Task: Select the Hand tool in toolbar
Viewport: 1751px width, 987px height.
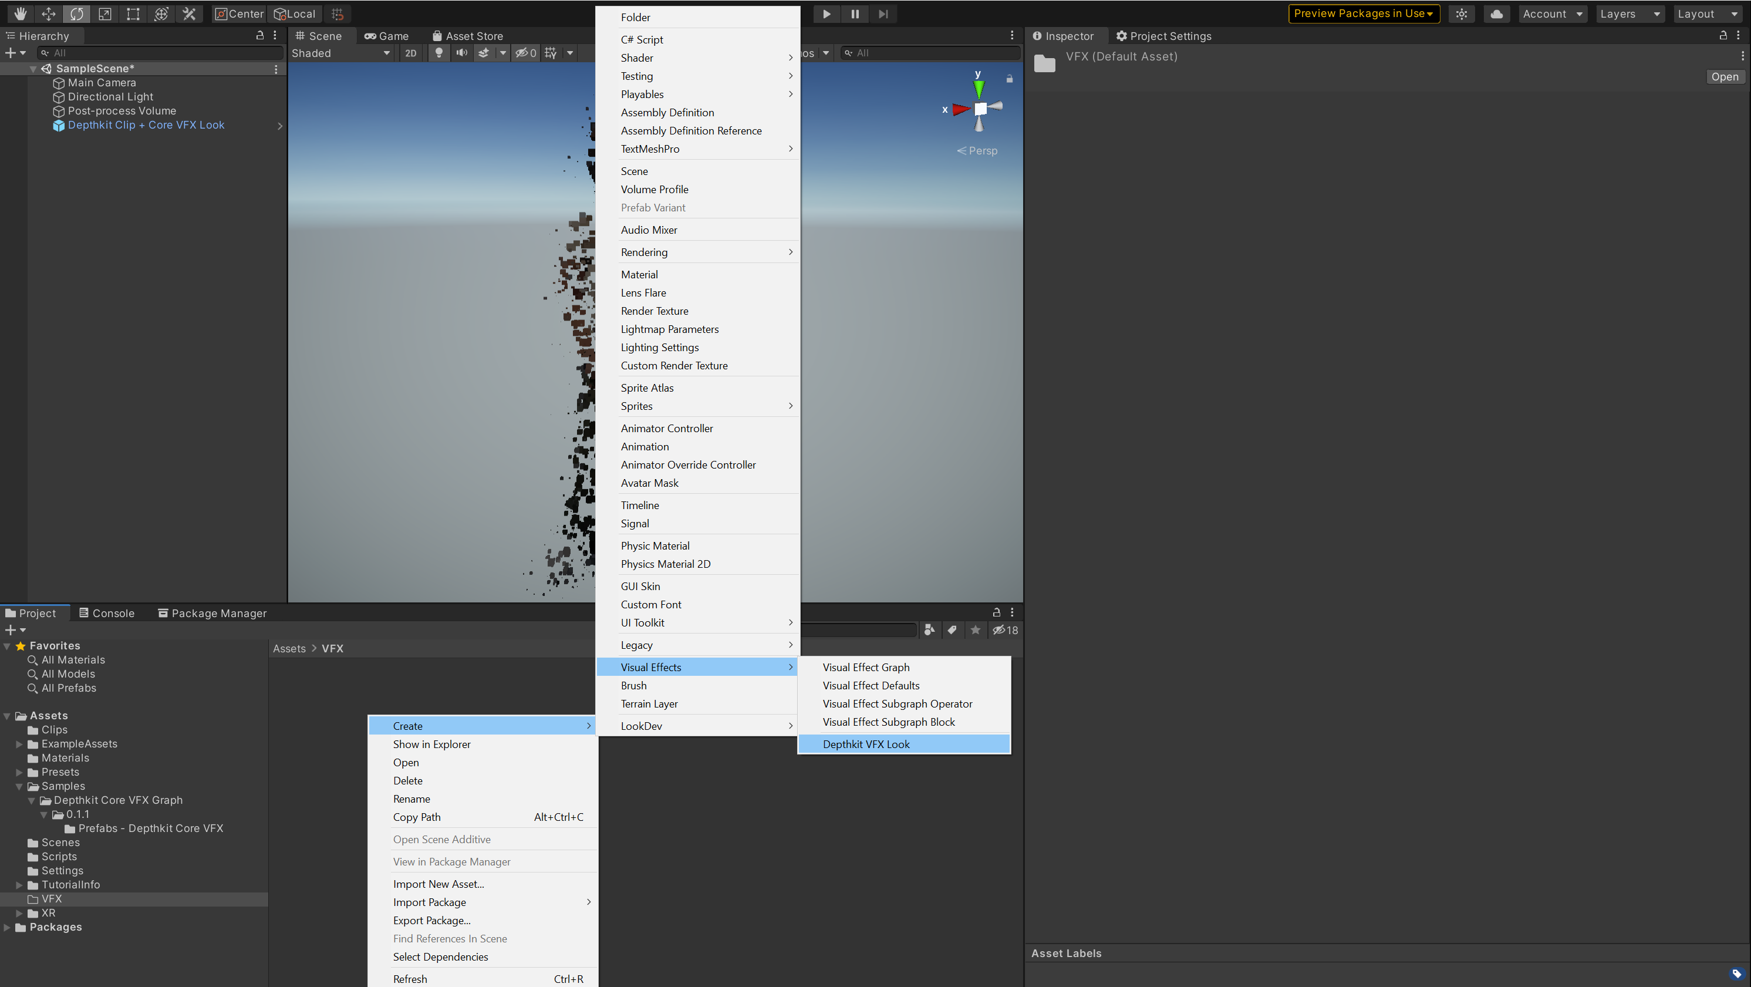Action: (21, 14)
